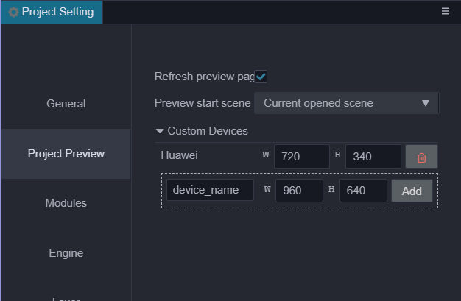This screenshot has height=301, width=461.
Task: Focus the new device height field 640
Action: [362, 191]
